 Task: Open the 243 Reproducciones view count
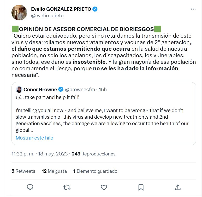click(93, 154)
